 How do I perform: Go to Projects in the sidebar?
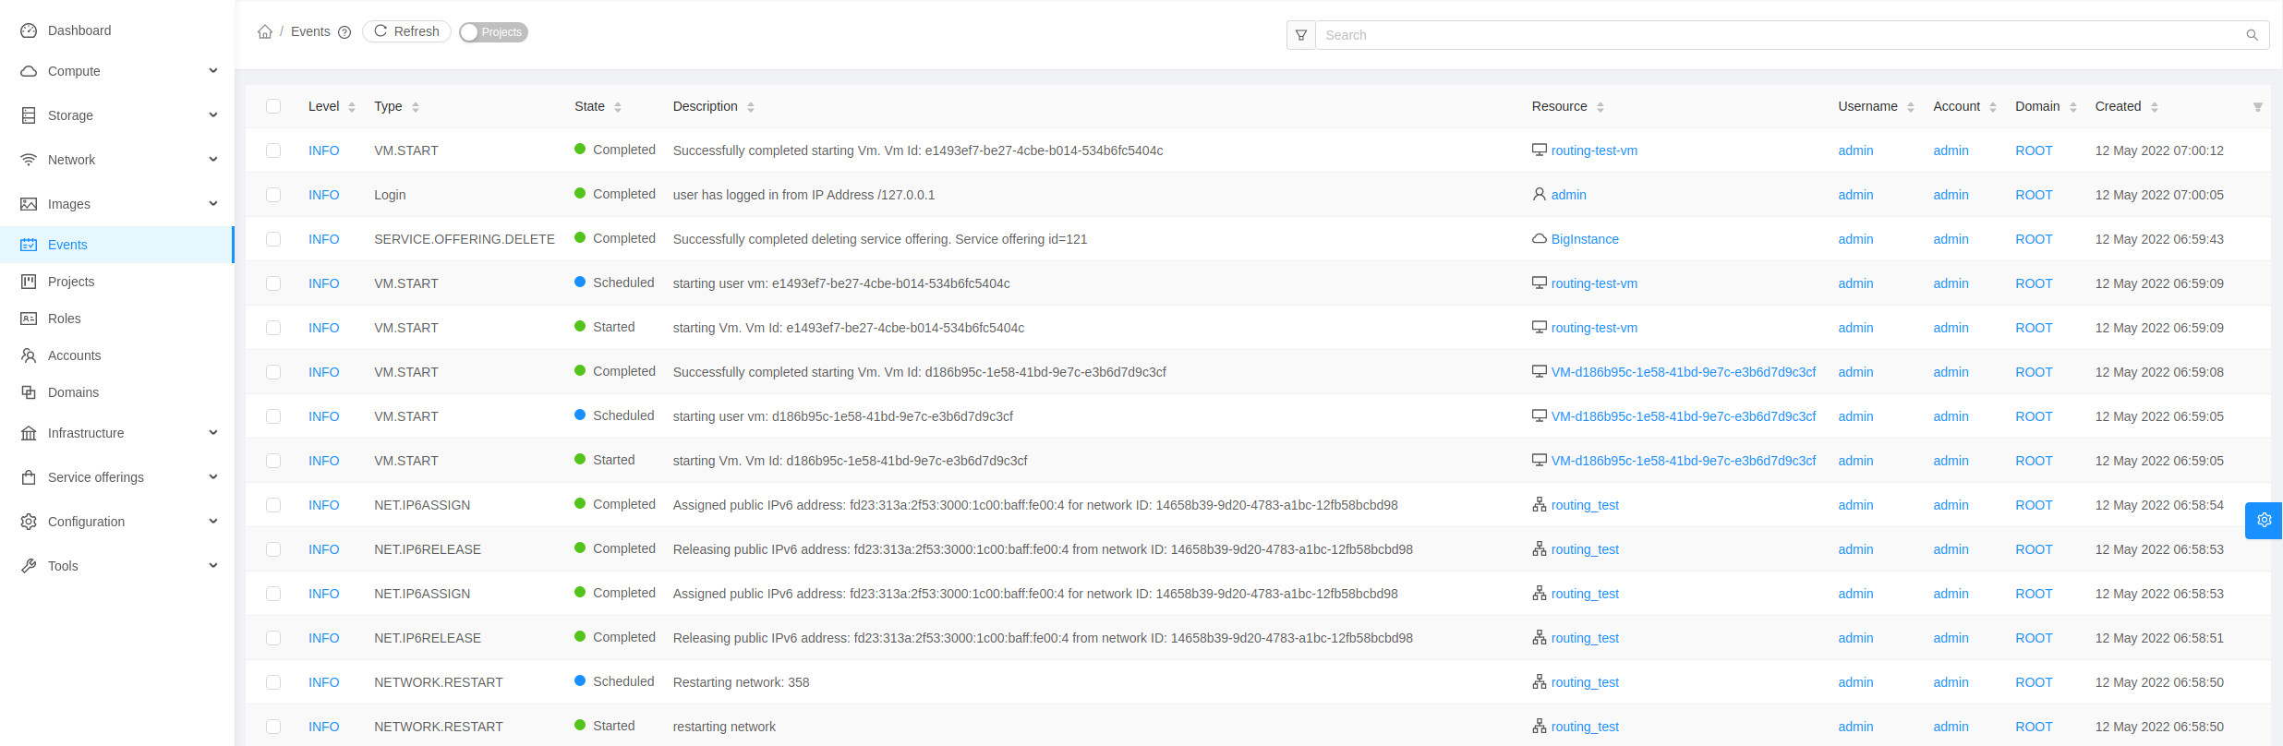[117, 282]
